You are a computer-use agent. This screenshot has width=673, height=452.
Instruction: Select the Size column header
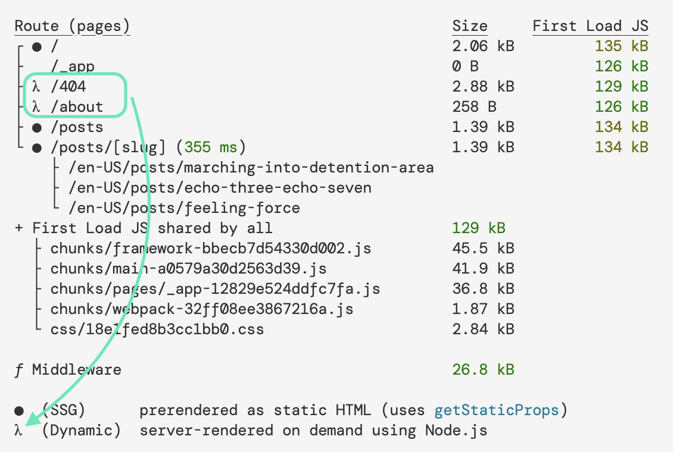(470, 26)
